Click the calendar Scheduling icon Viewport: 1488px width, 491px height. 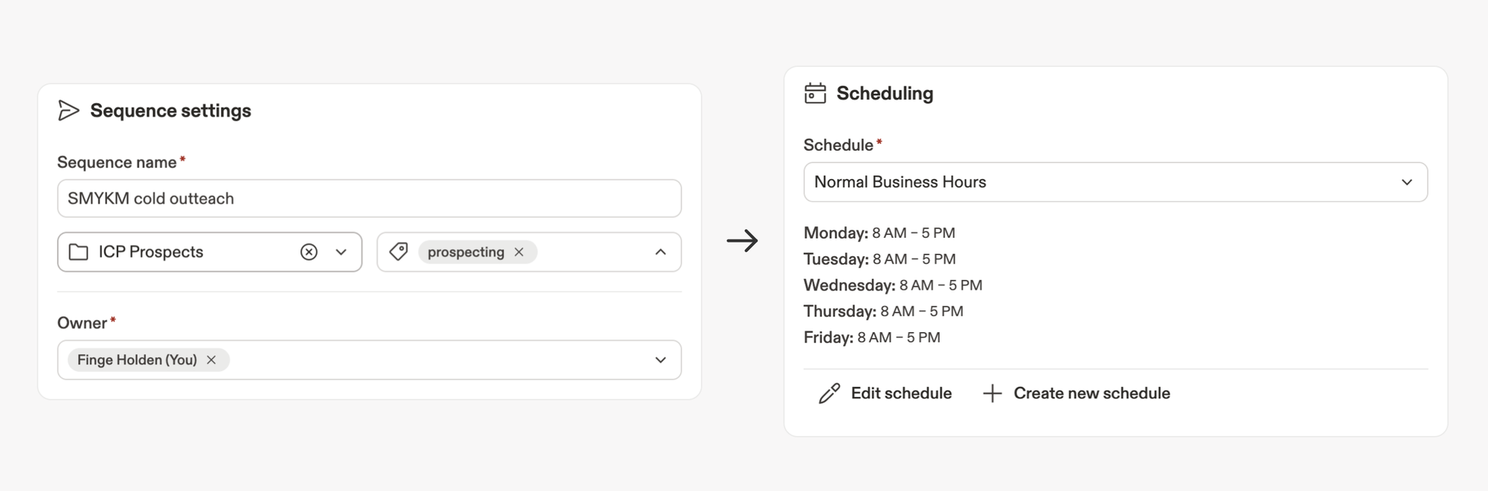(x=815, y=94)
